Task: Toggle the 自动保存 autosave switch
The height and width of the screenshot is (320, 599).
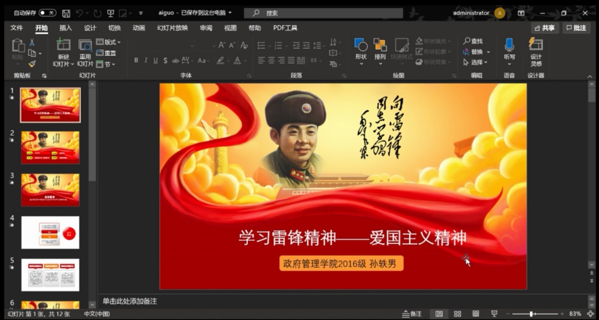Action: click(47, 13)
